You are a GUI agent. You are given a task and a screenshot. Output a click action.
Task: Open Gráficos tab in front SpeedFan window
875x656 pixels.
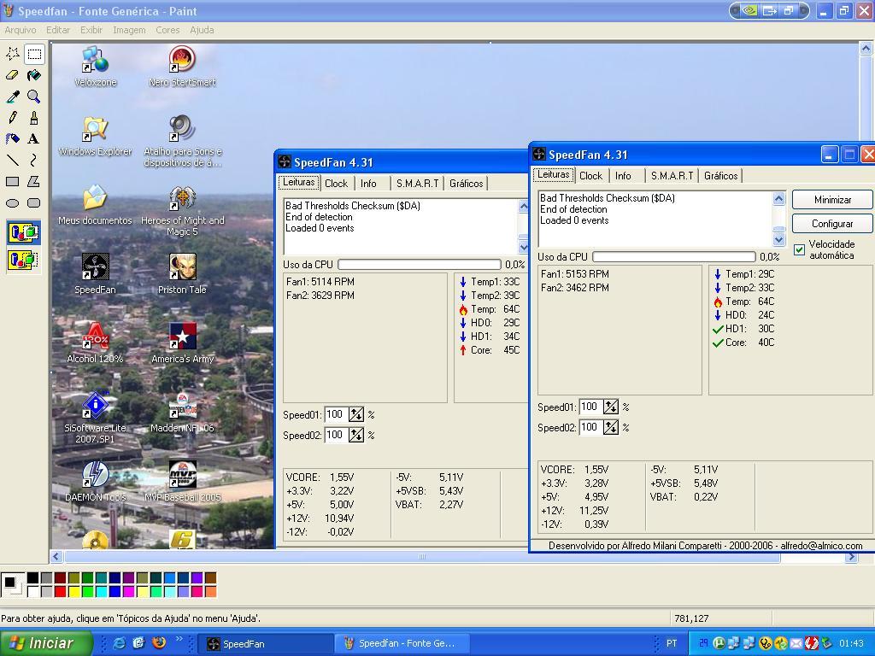pos(720,176)
